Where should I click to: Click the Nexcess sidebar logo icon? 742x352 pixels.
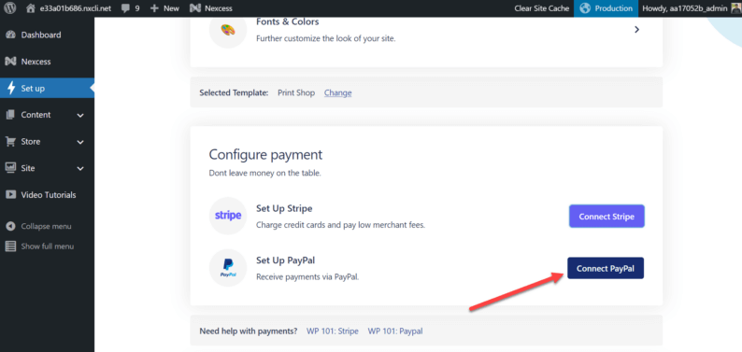(x=10, y=62)
